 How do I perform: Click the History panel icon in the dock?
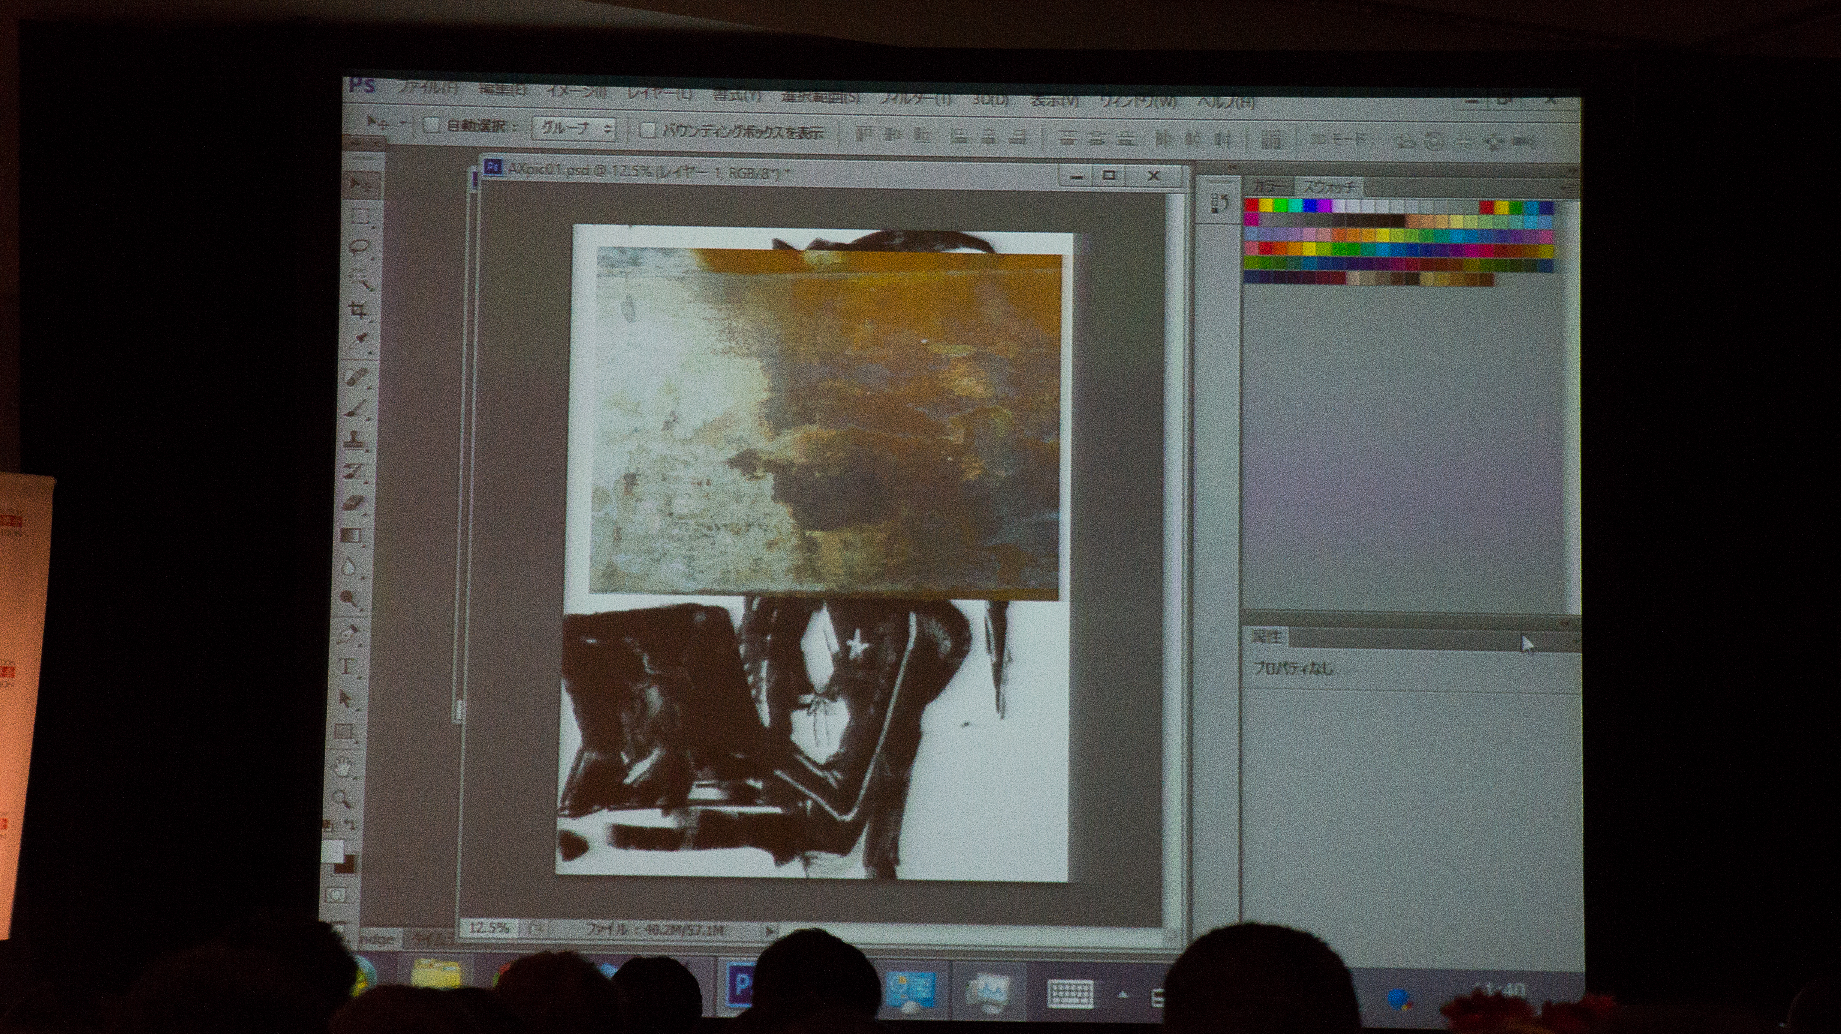click(x=1219, y=204)
